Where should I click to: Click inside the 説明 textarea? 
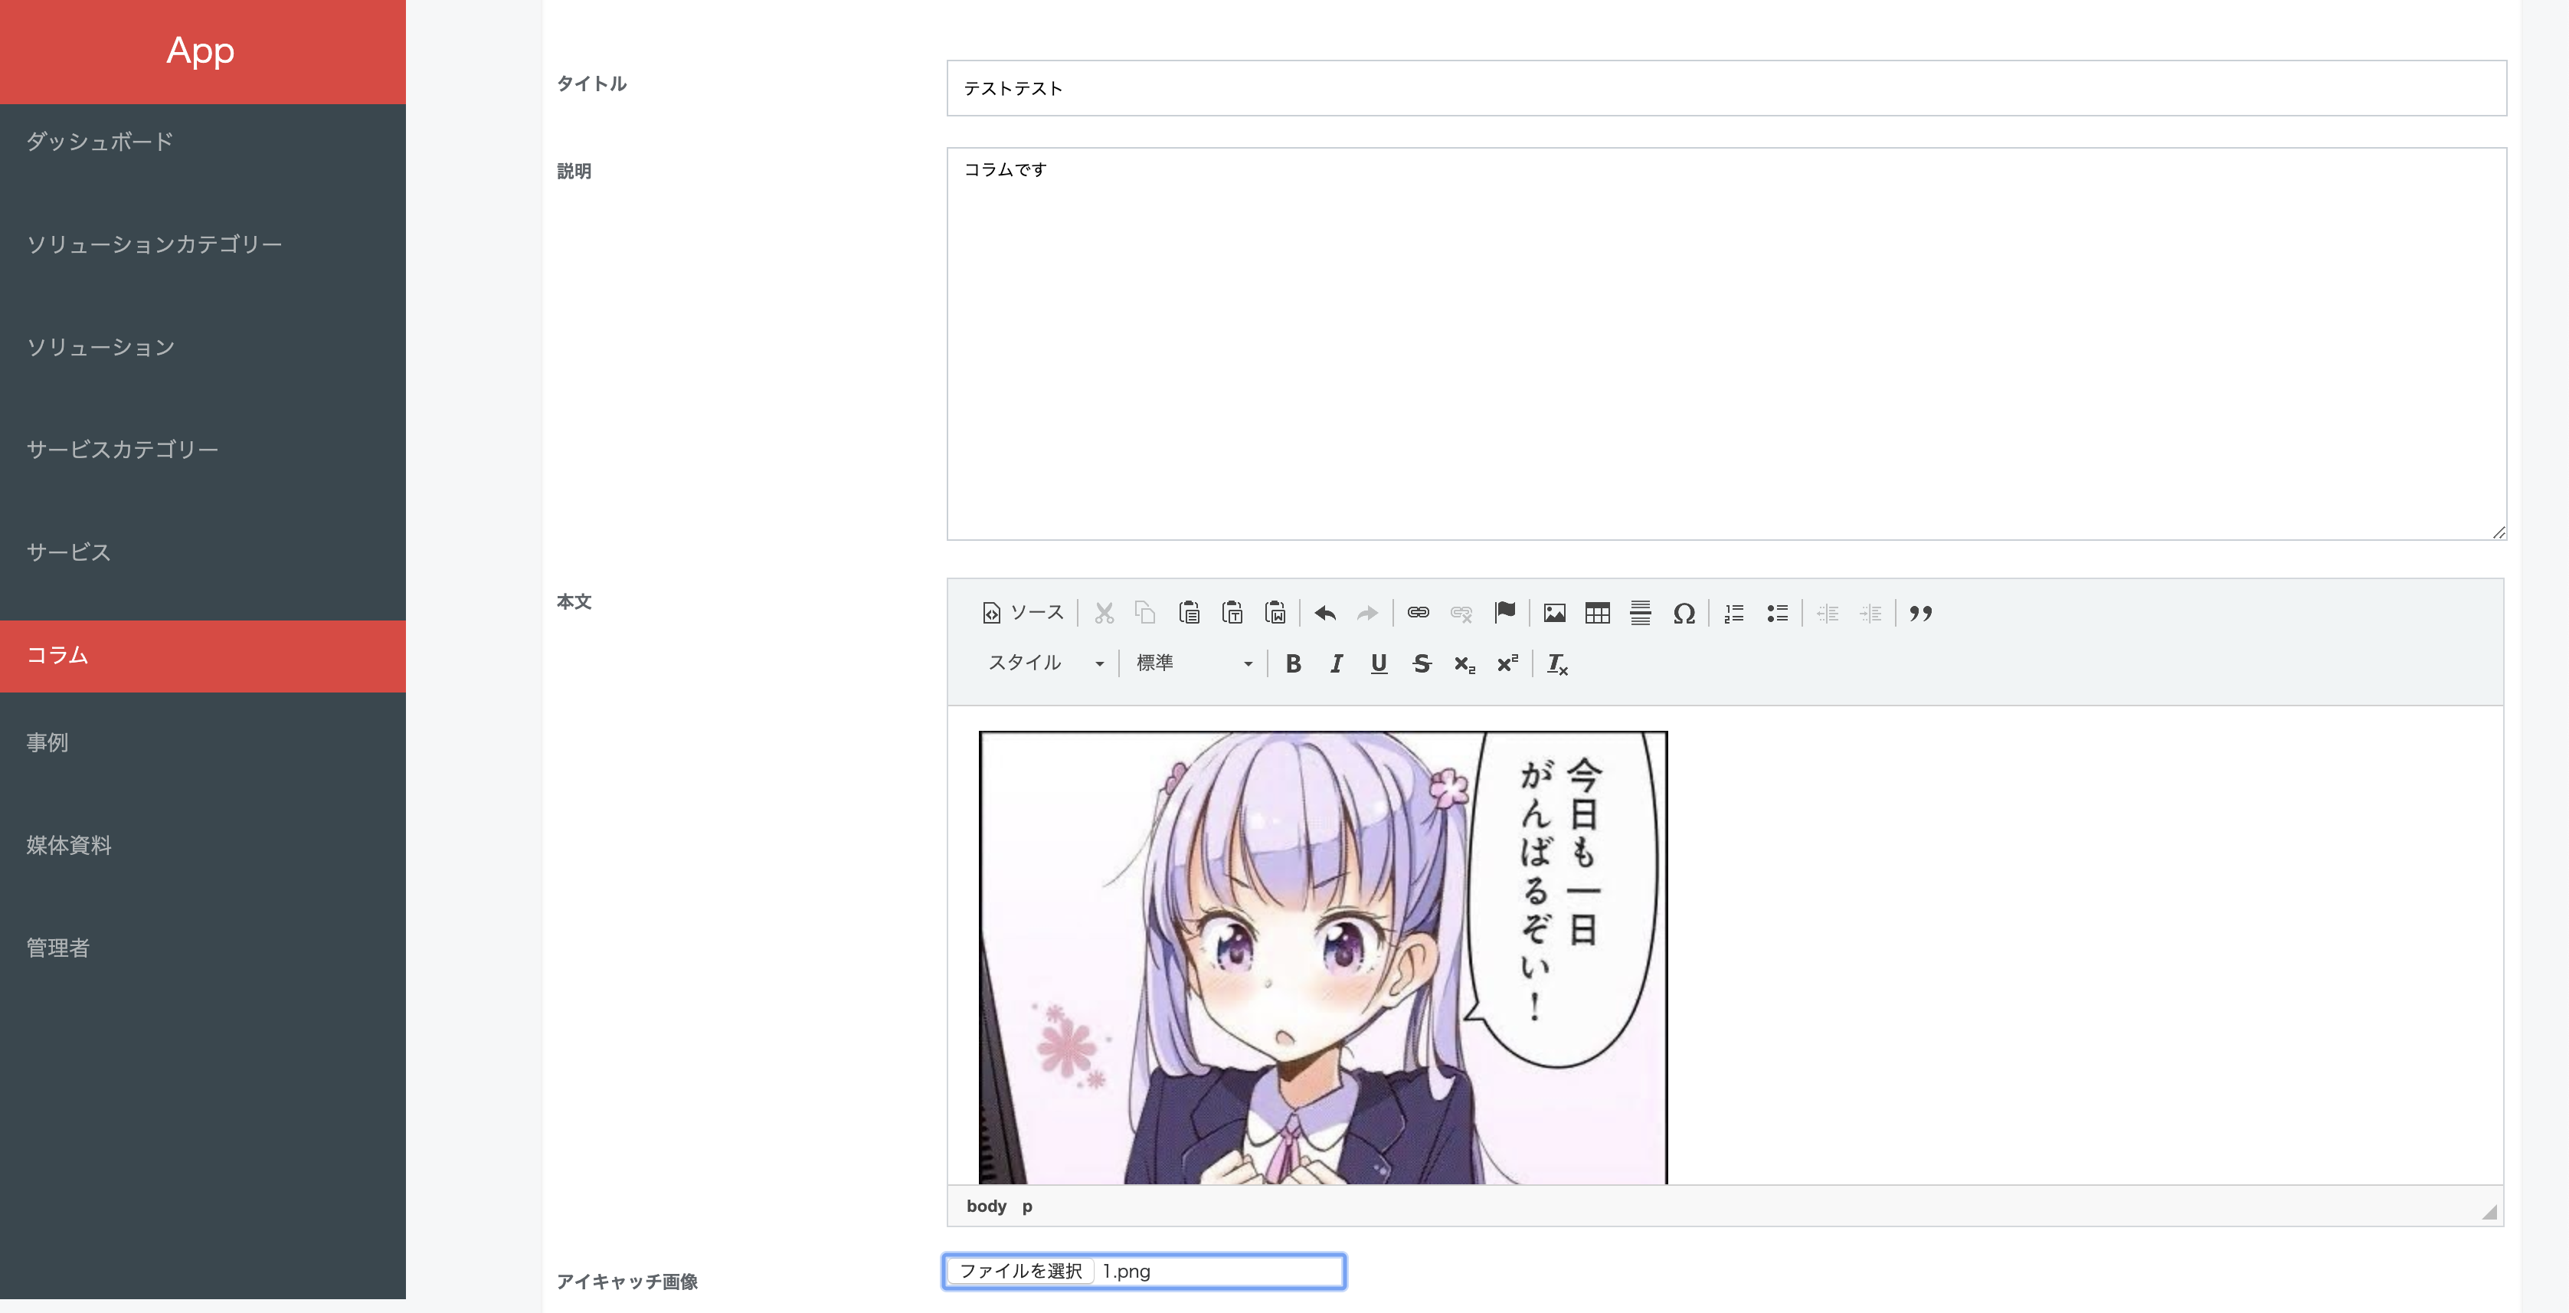(x=1726, y=344)
